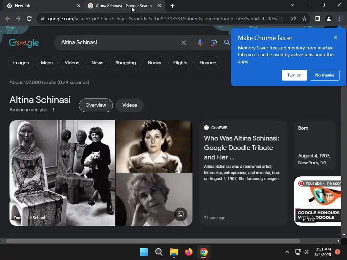
Task: Open File Explorer from the taskbar
Action: [x=174, y=252]
